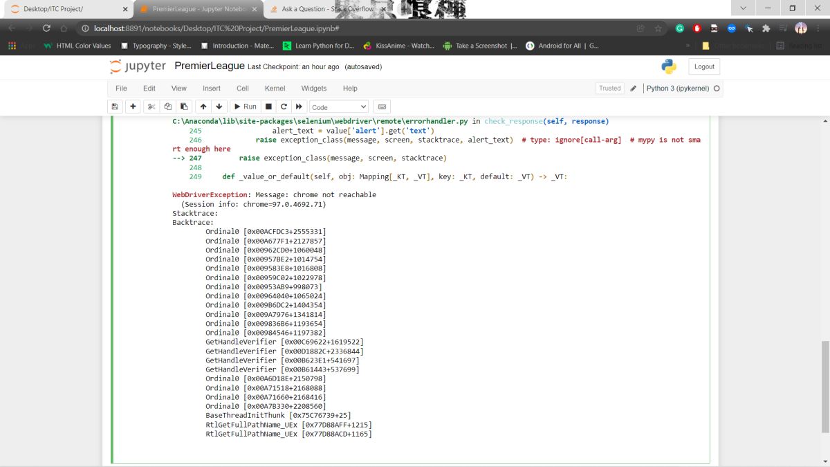The height and width of the screenshot is (467, 830).
Task: Click the Jupyter logo
Action: pos(138,66)
